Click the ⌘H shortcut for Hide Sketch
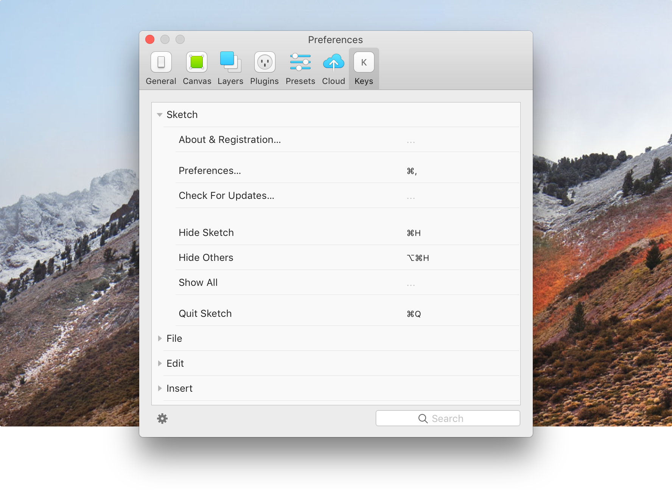This screenshot has height=490, width=672. point(414,233)
